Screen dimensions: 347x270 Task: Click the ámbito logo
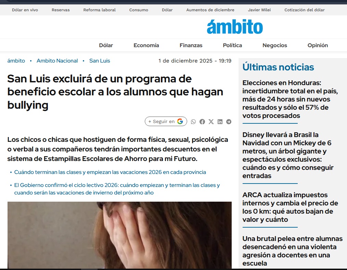pos(235,27)
